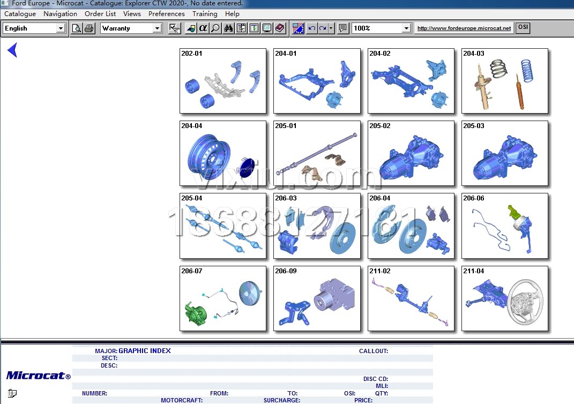Viewport: 574px width, 404px height.
Task: Click the blue back arrow
Action: tap(12, 50)
